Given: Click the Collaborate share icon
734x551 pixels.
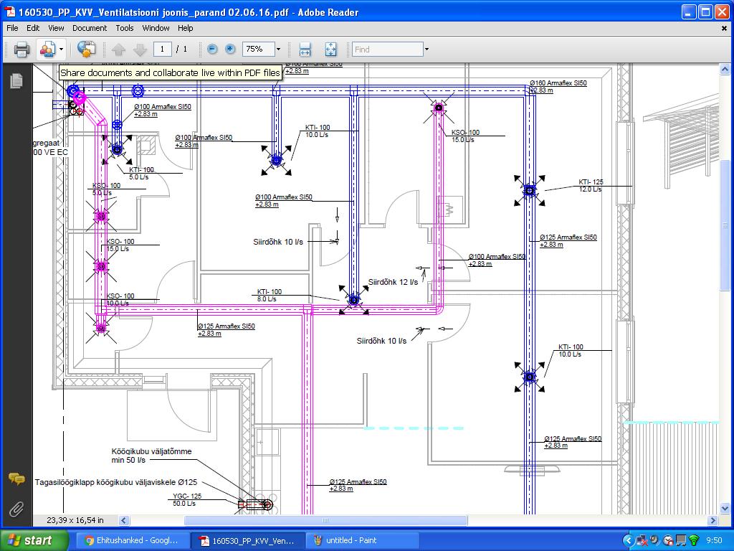Looking at the screenshot, I should click(x=47, y=50).
